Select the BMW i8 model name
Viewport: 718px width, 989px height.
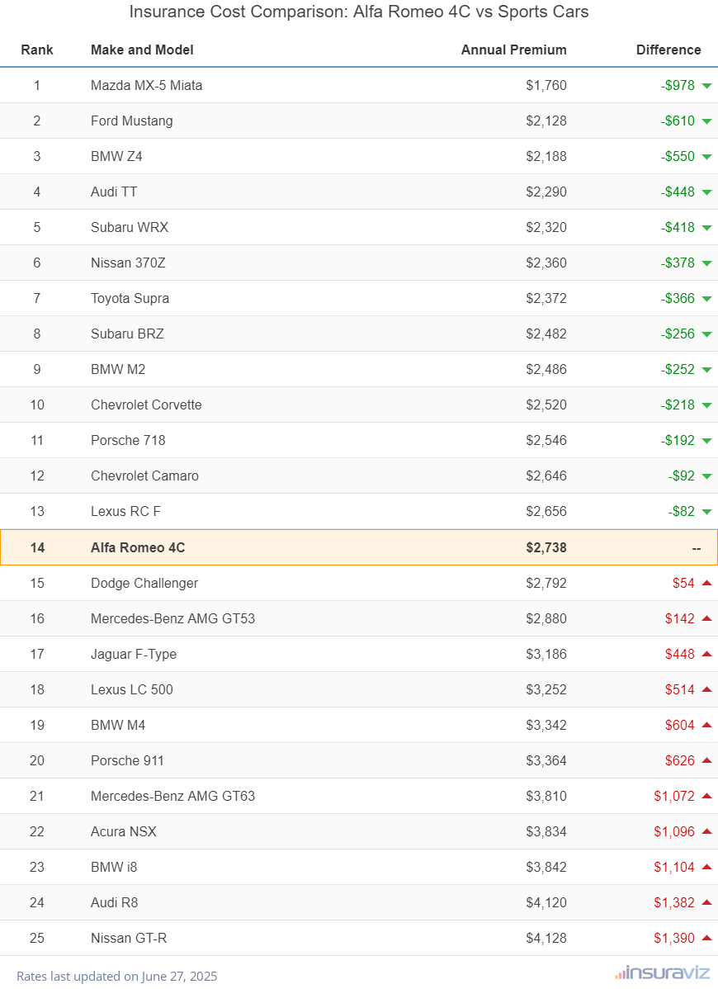(114, 868)
